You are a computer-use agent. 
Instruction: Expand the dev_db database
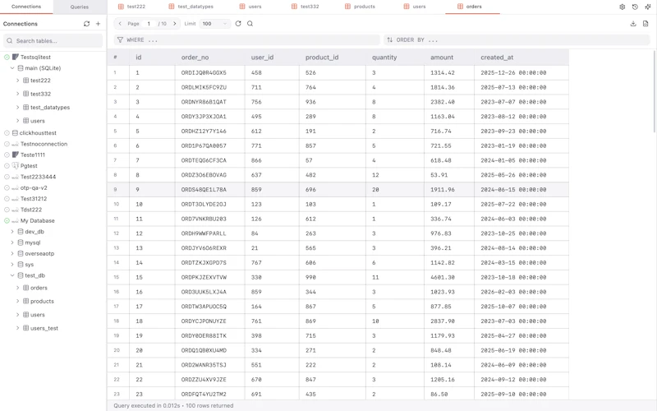[x=12, y=232]
